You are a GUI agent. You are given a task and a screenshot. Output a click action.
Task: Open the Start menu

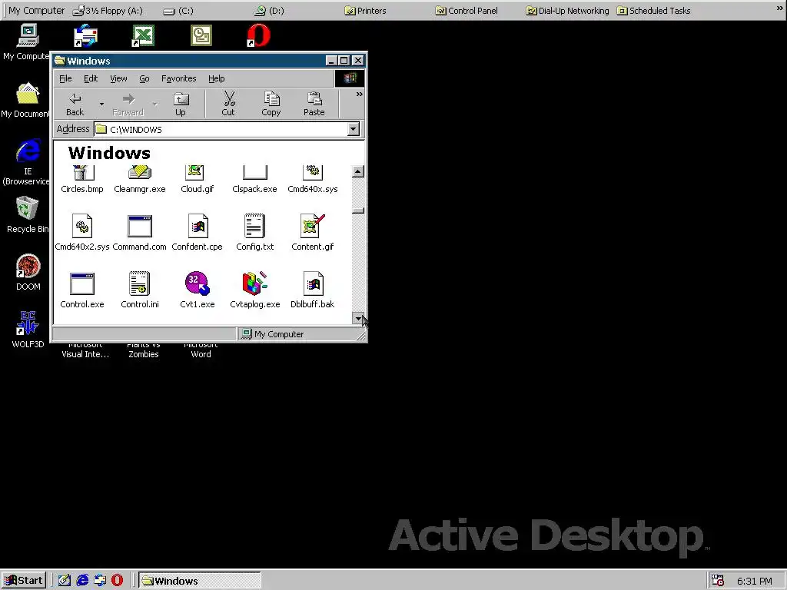pyautogui.click(x=24, y=581)
